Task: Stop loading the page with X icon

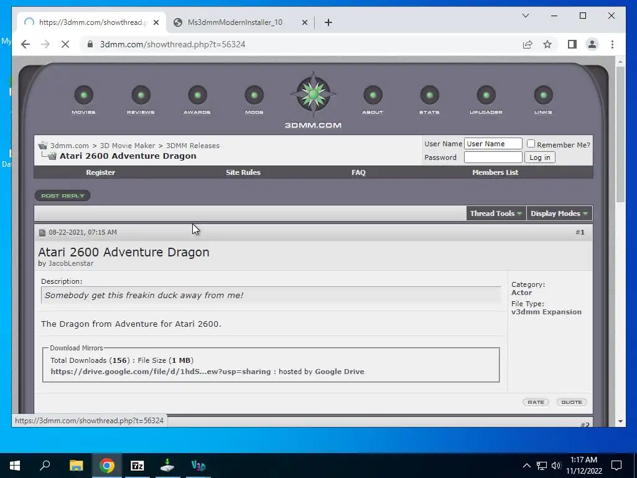Action: [x=65, y=44]
